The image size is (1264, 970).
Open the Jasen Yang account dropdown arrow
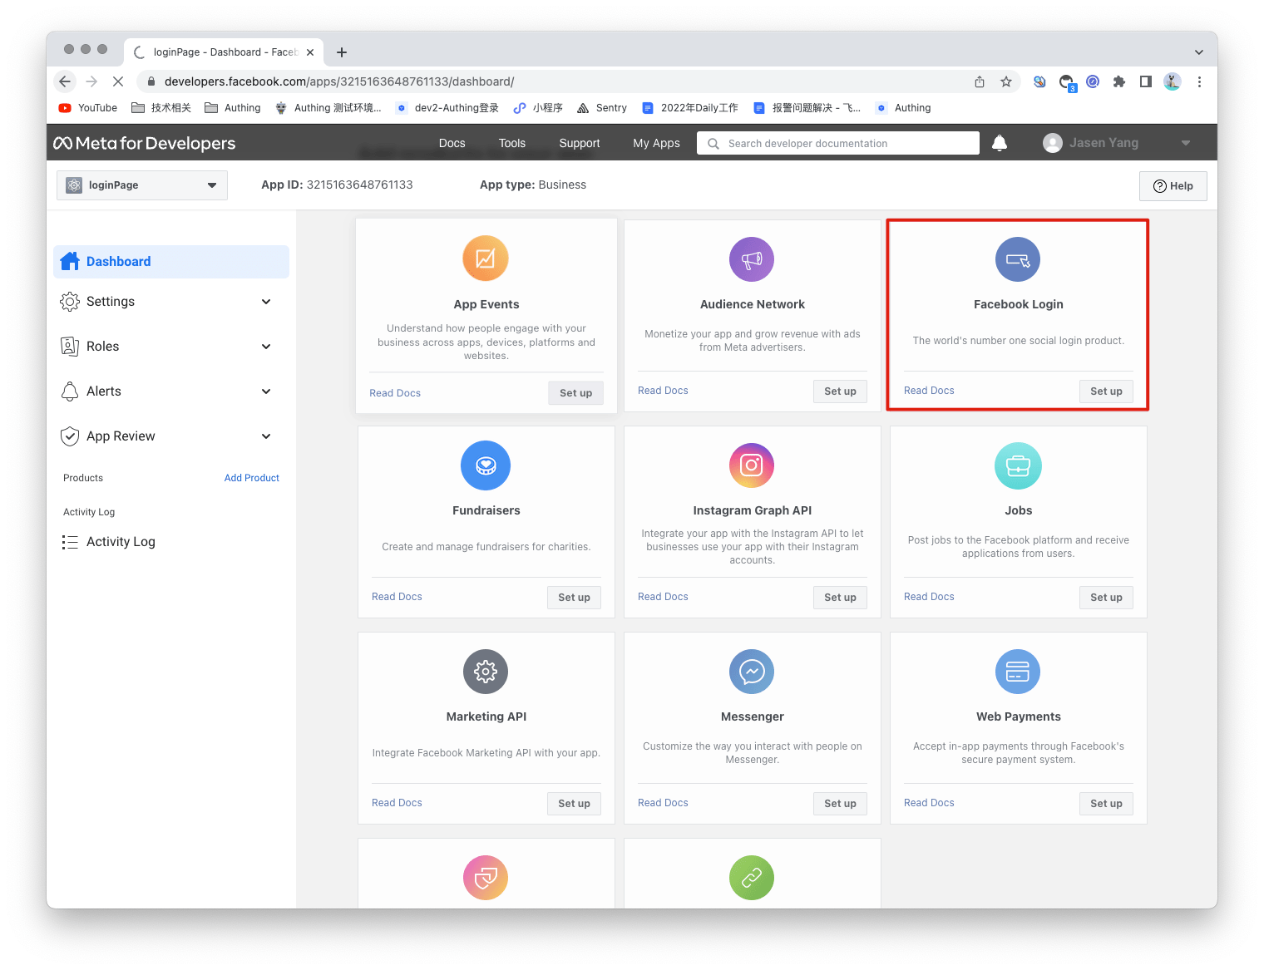1186,143
